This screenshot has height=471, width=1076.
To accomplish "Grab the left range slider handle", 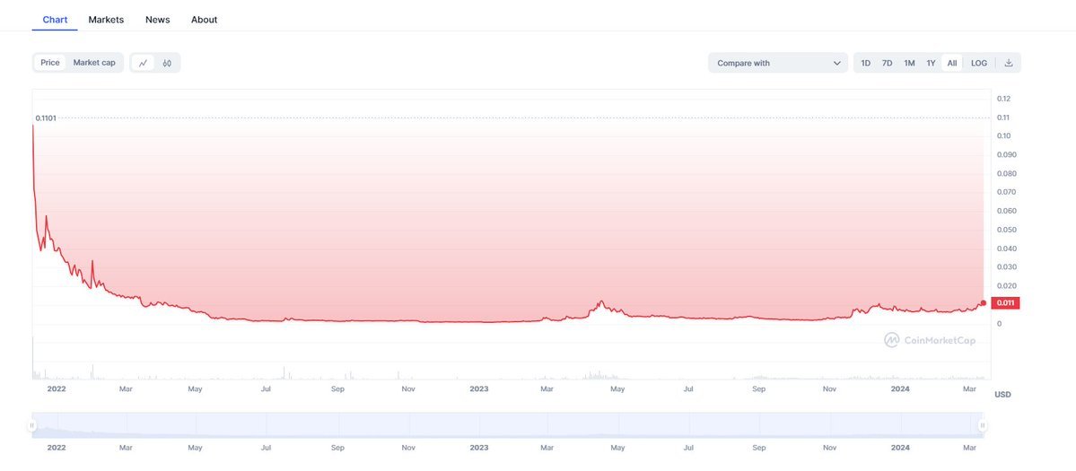I will pyautogui.click(x=31, y=426).
